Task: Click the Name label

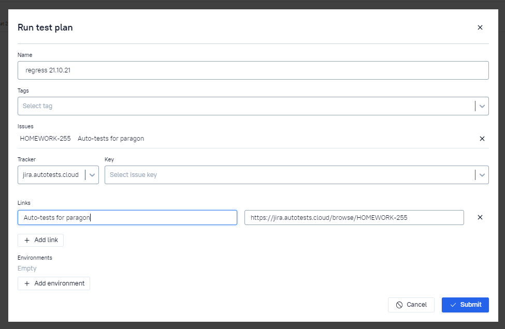Action: point(25,55)
